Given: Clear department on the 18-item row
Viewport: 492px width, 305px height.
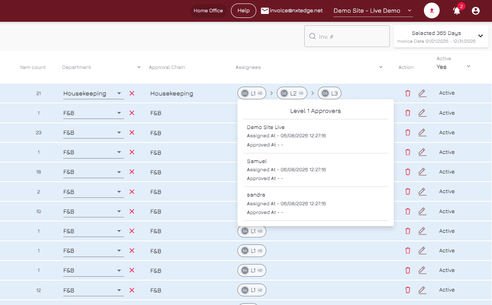Looking at the screenshot, I should point(132,172).
